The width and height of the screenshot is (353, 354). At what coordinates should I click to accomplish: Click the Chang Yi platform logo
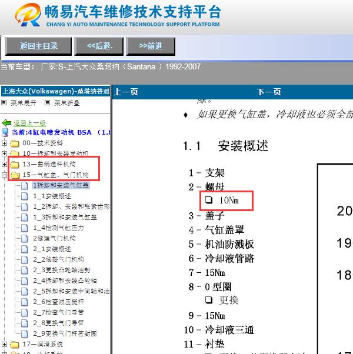pos(28,15)
